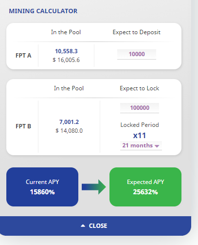Open the 21 months locked period selector
Image resolution: width=198 pixels, height=245 pixels.
pyautogui.click(x=141, y=145)
